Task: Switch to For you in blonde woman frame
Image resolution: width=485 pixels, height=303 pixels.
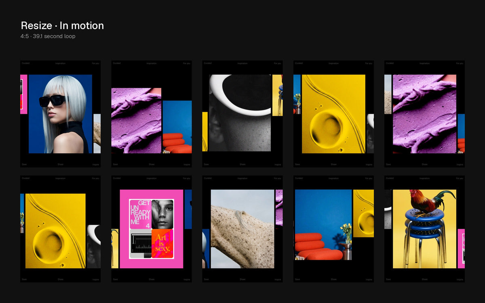Action: [95, 63]
